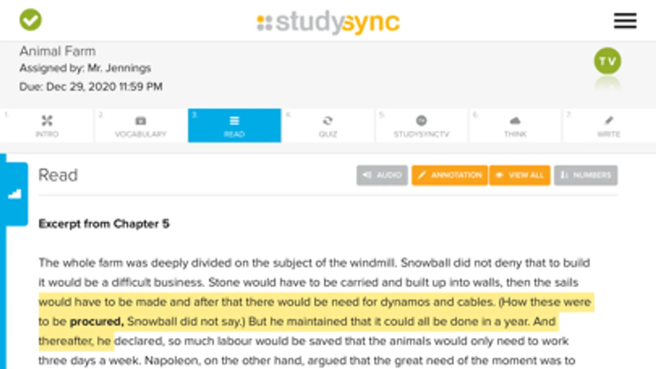Click the studysync logo

[328, 22]
